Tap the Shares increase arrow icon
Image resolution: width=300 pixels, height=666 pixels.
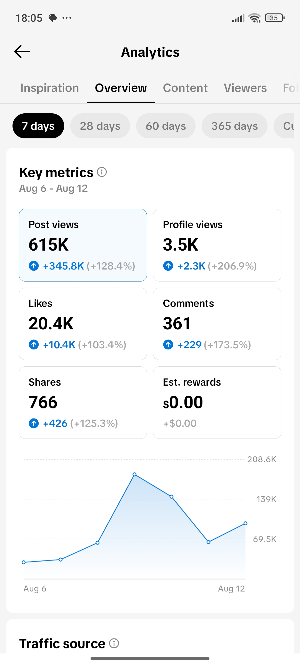tap(34, 423)
